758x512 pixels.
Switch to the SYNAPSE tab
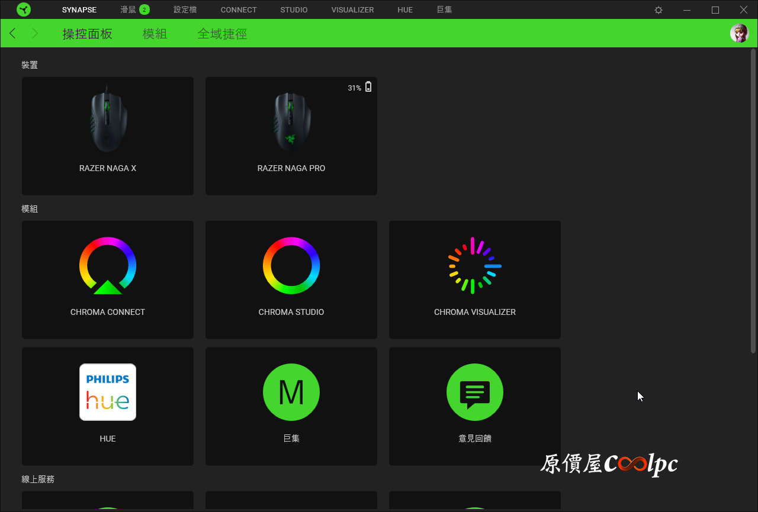coord(79,10)
